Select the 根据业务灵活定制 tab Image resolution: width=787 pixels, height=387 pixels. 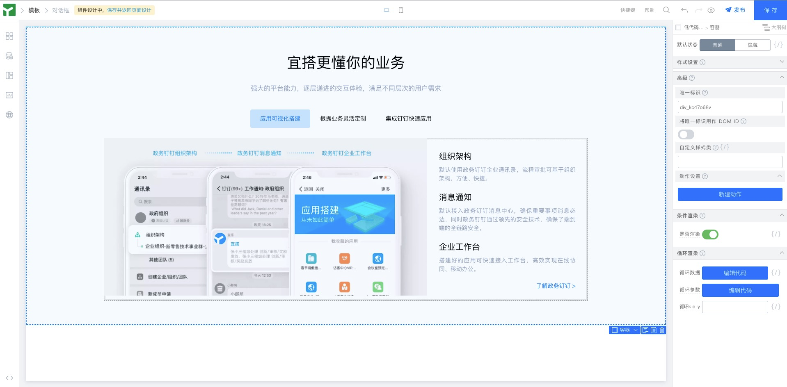click(343, 118)
